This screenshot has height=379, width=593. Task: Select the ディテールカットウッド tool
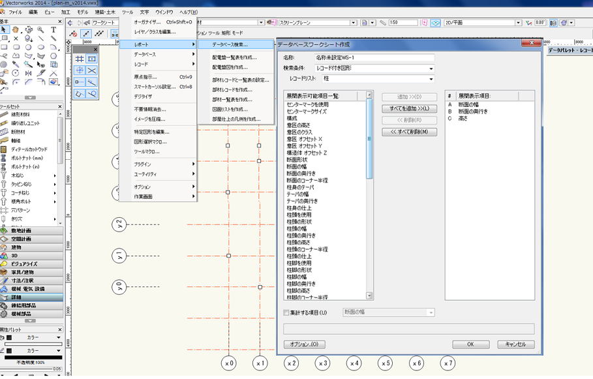point(30,149)
